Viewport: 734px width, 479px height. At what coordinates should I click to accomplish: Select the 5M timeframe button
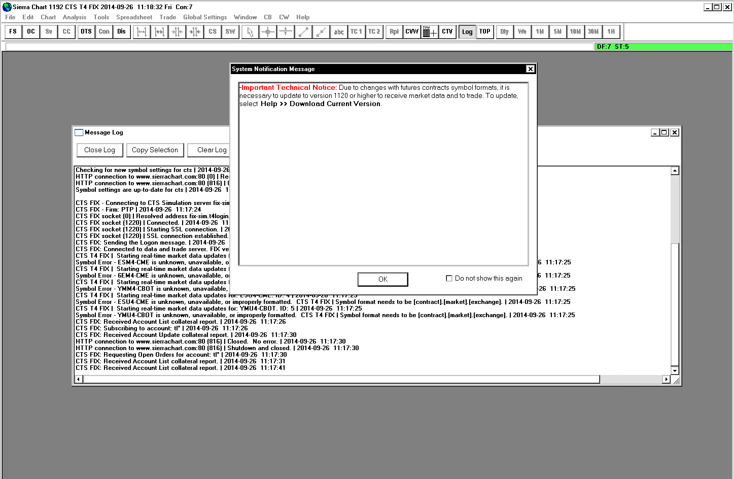(x=558, y=31)
